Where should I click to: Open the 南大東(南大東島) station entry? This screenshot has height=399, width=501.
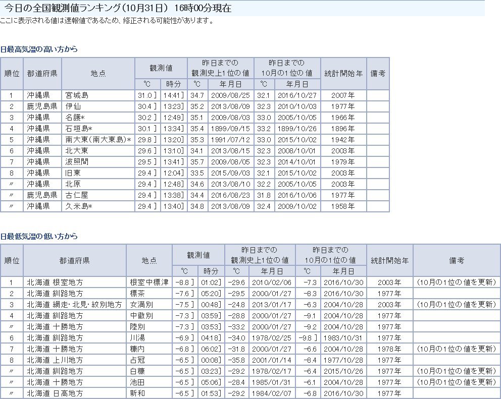point(98,140)
